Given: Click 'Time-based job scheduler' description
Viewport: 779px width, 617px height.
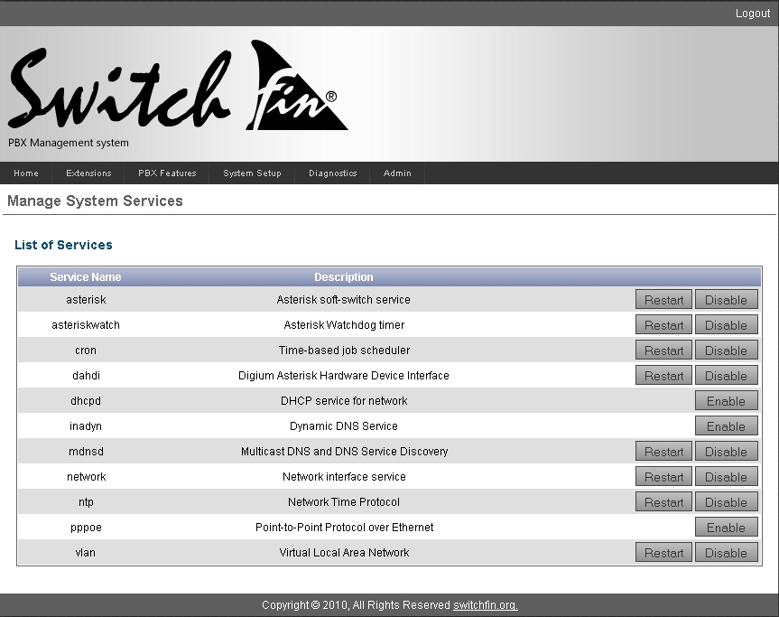Looking at the screenshot, I should pyautogui.click(x=344, y=351).
